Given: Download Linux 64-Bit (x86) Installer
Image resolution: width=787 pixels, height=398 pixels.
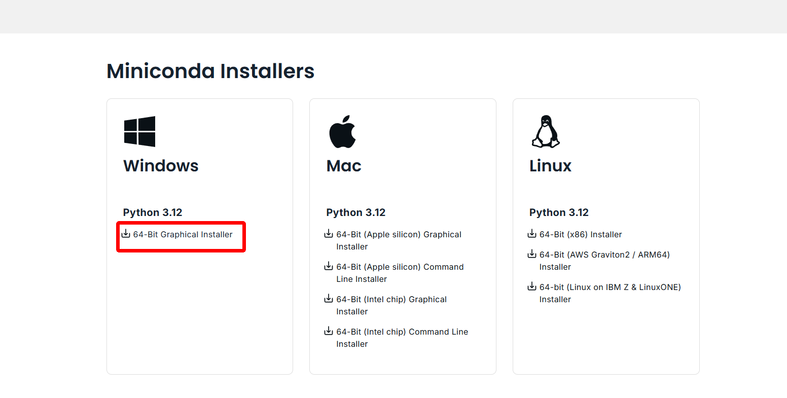Looking at the screenshot, I should (581, 234).
